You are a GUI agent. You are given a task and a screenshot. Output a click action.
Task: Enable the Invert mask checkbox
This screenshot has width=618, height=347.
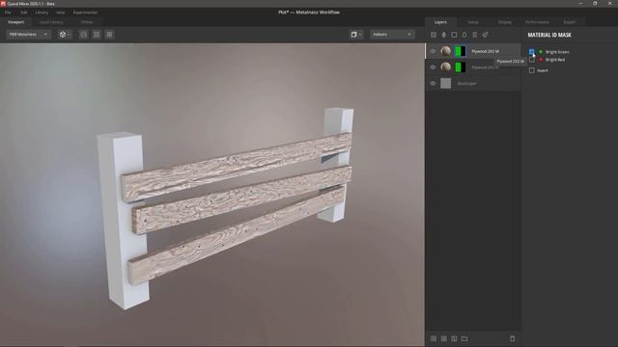click(532, 70)
